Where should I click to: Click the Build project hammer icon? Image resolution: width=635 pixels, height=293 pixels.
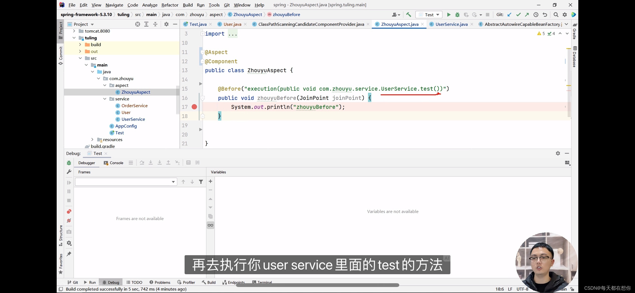409,15
